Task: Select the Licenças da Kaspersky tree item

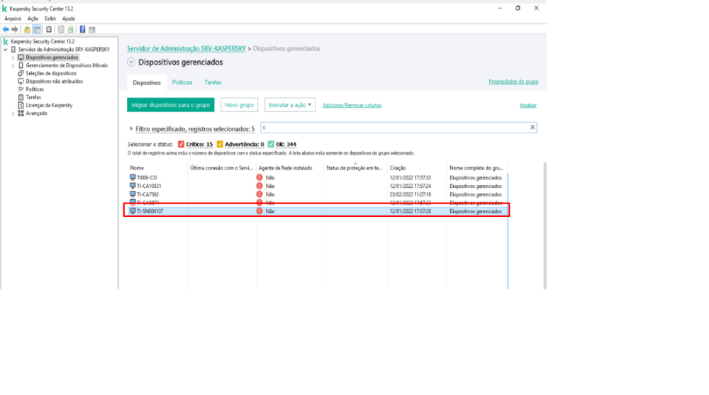Action: (49, 105)
